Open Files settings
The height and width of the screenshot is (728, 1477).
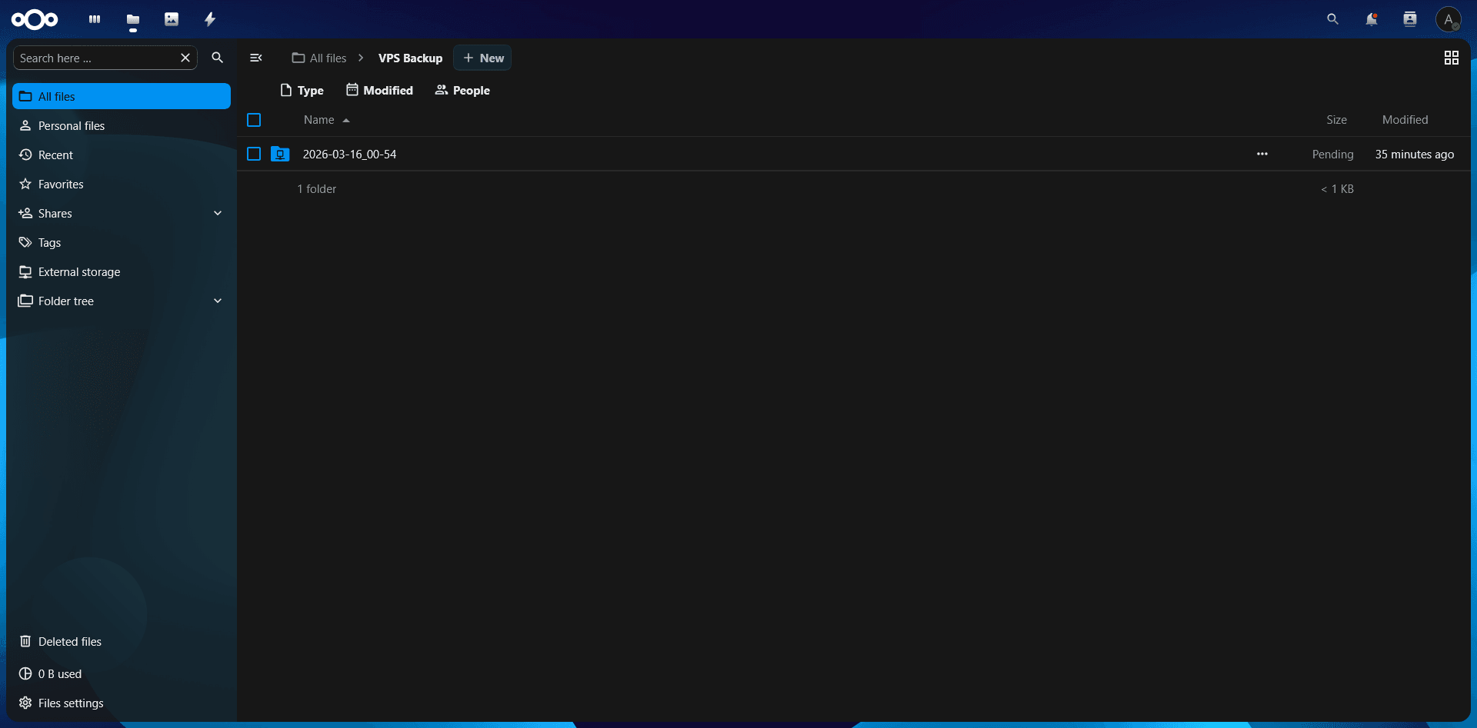70,703
